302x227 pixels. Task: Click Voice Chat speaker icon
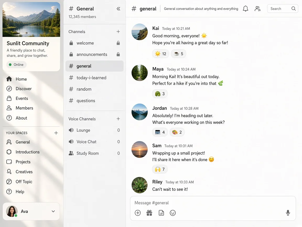71,142
